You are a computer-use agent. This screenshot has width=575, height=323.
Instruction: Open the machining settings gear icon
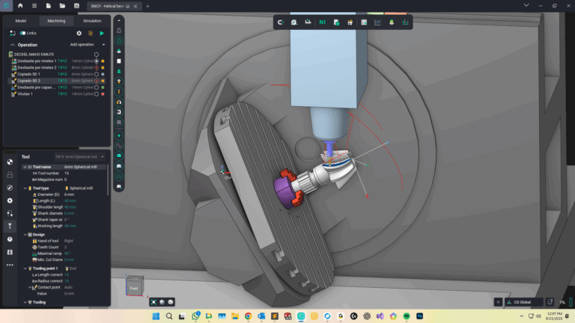point(79,33)
